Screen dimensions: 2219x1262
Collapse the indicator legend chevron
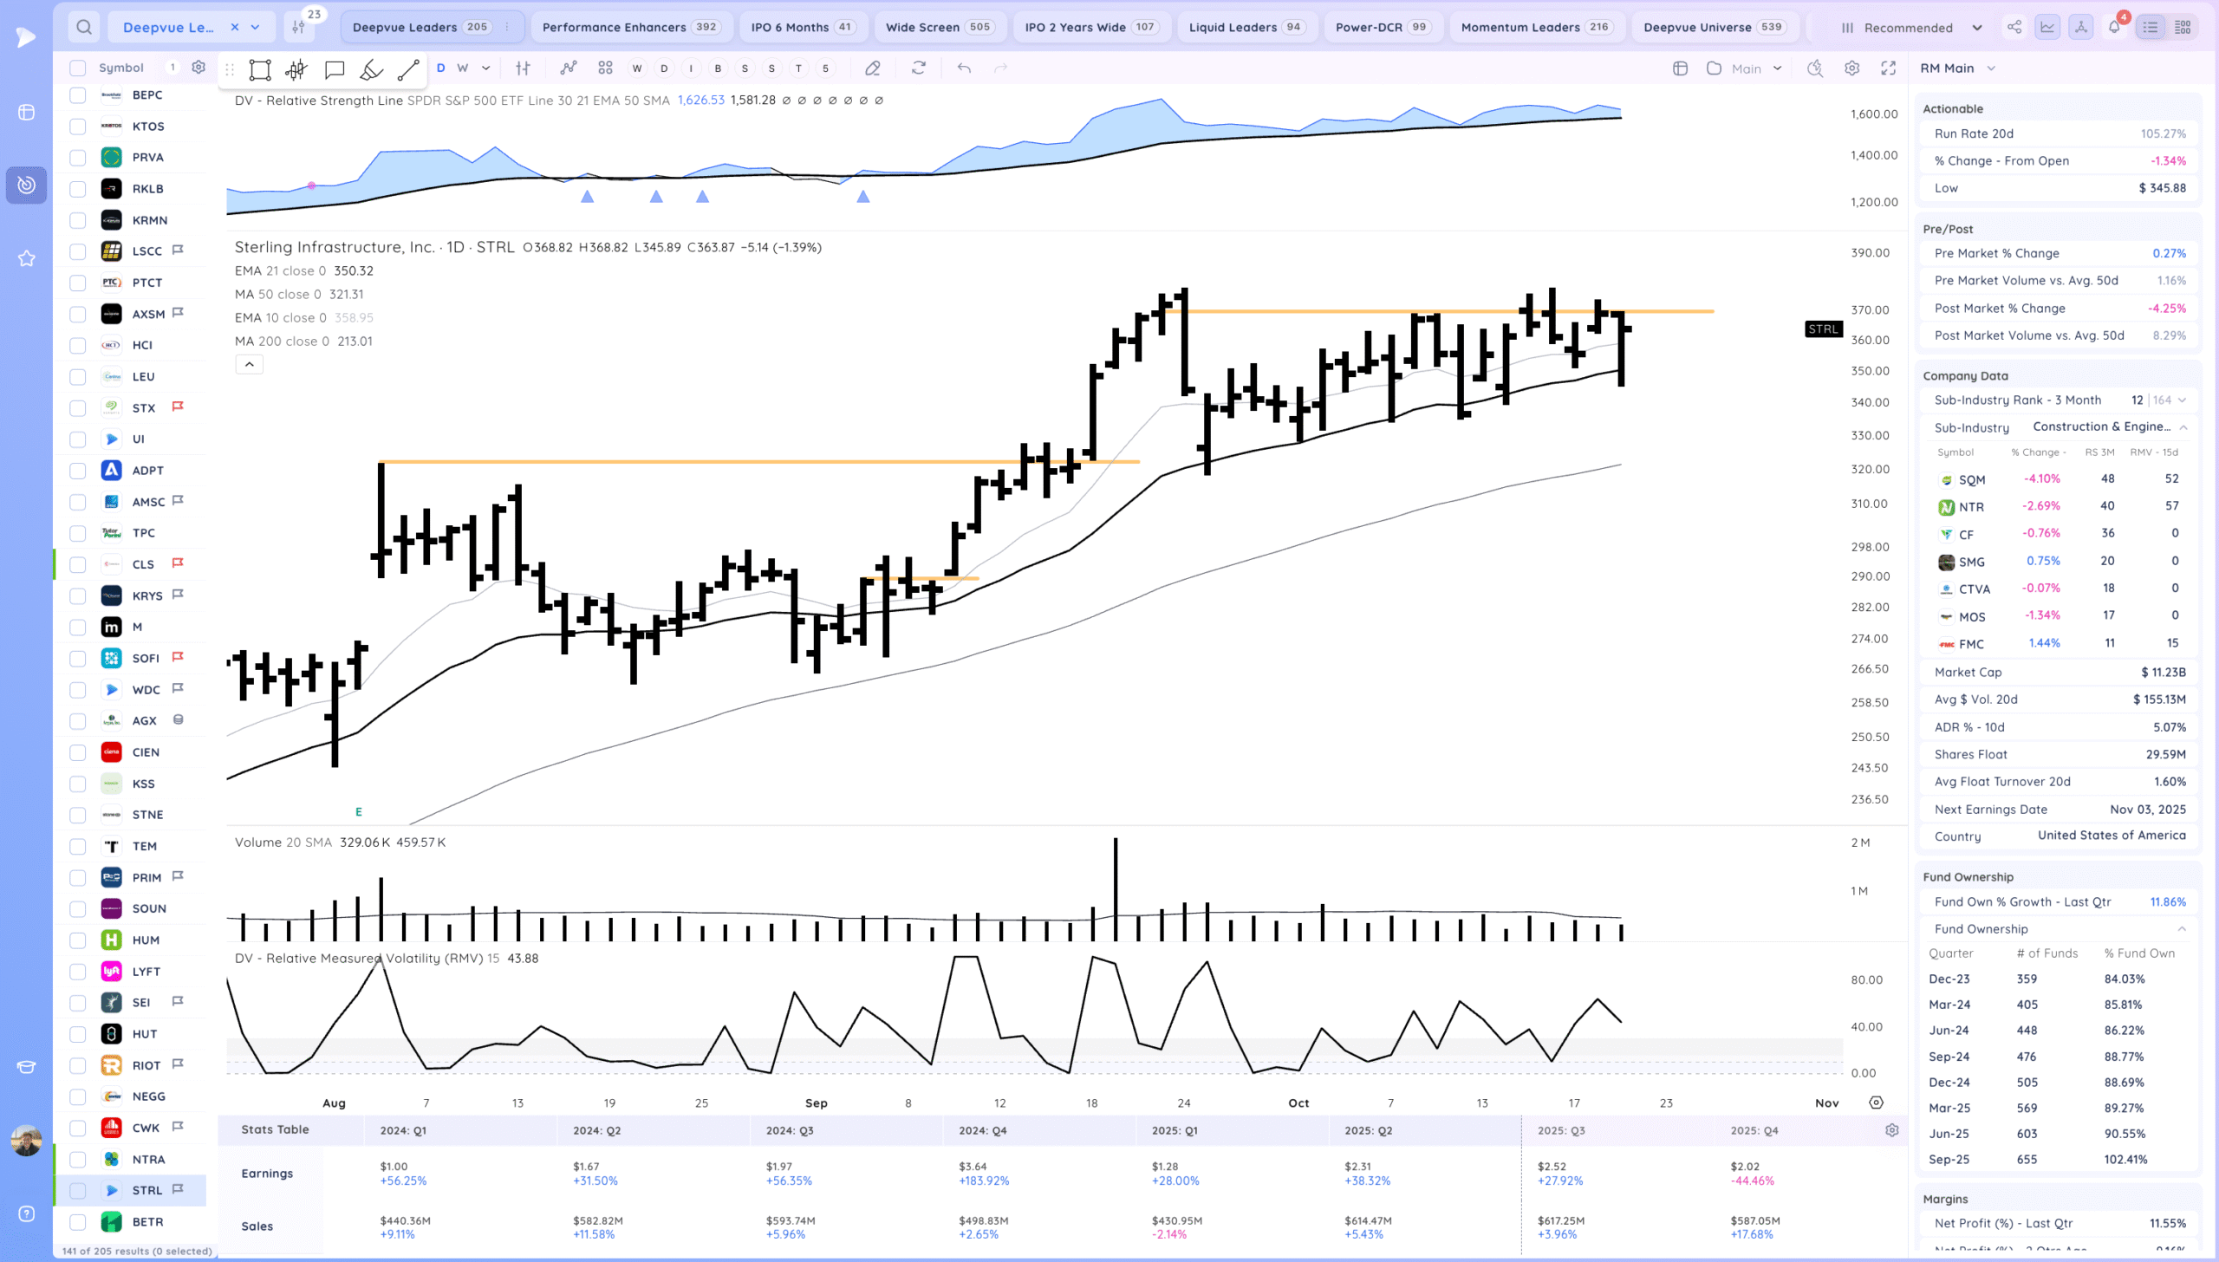[249, 365]
